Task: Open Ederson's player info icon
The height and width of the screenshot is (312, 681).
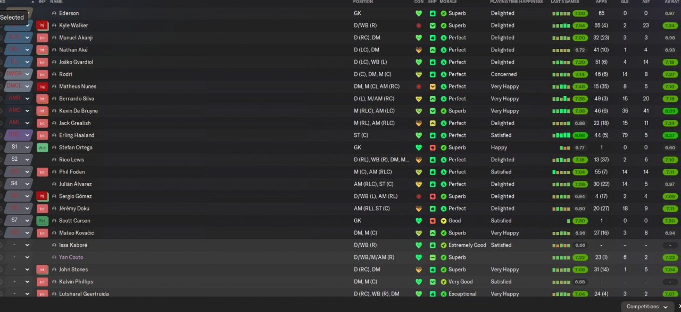Action: (x=54, y=13)
